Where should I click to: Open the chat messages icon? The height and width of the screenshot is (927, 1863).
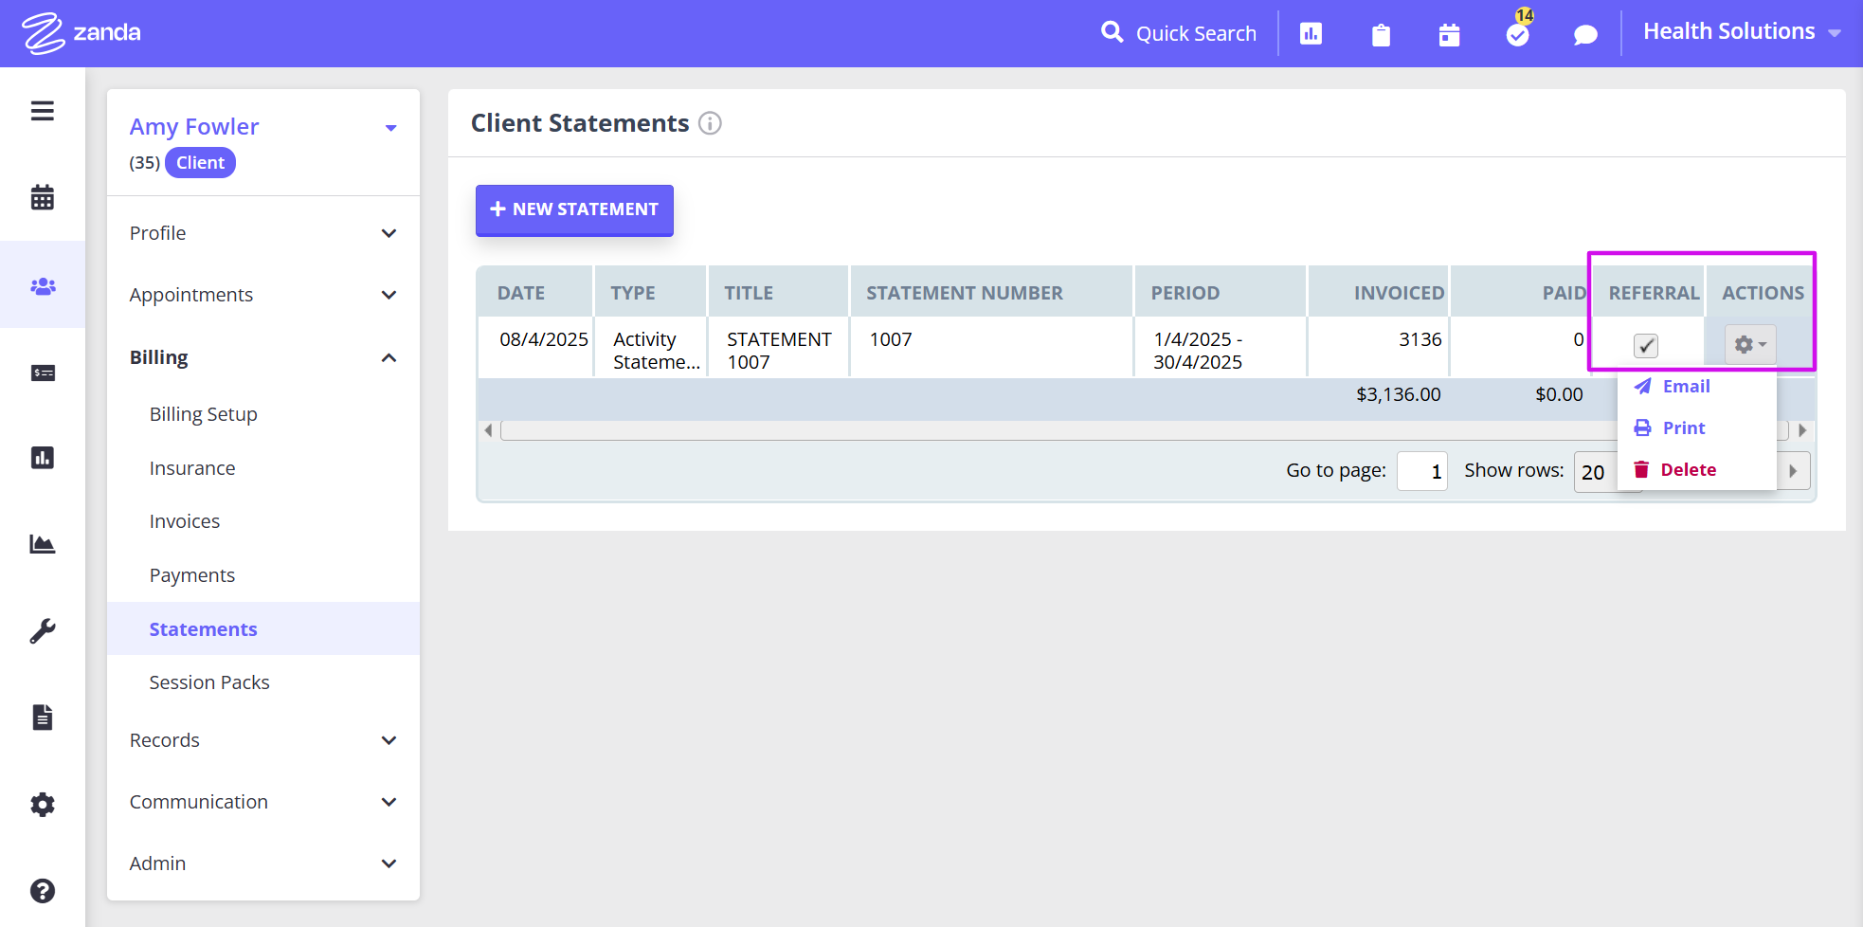(x=1585, y=35)
